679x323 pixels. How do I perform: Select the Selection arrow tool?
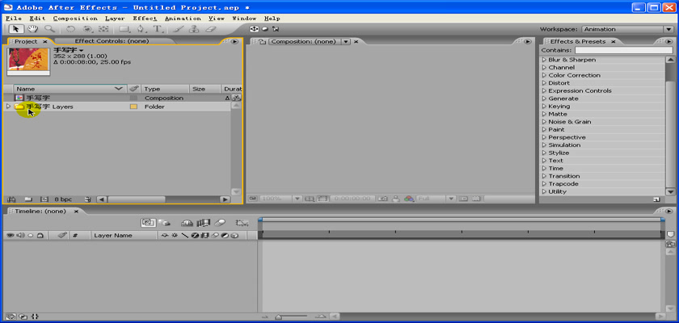click(x=16, y=29)
